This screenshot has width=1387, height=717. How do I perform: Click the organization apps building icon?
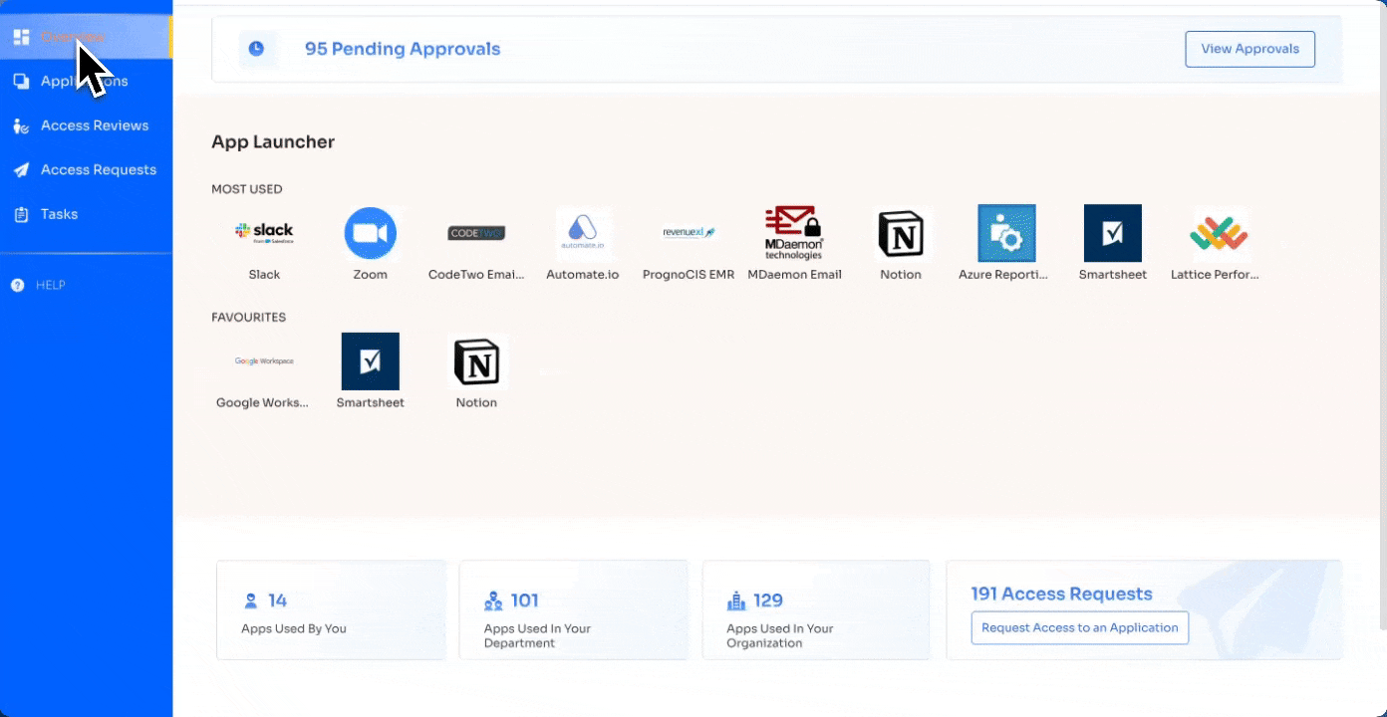pyautogui.click(x=736, y=600)
